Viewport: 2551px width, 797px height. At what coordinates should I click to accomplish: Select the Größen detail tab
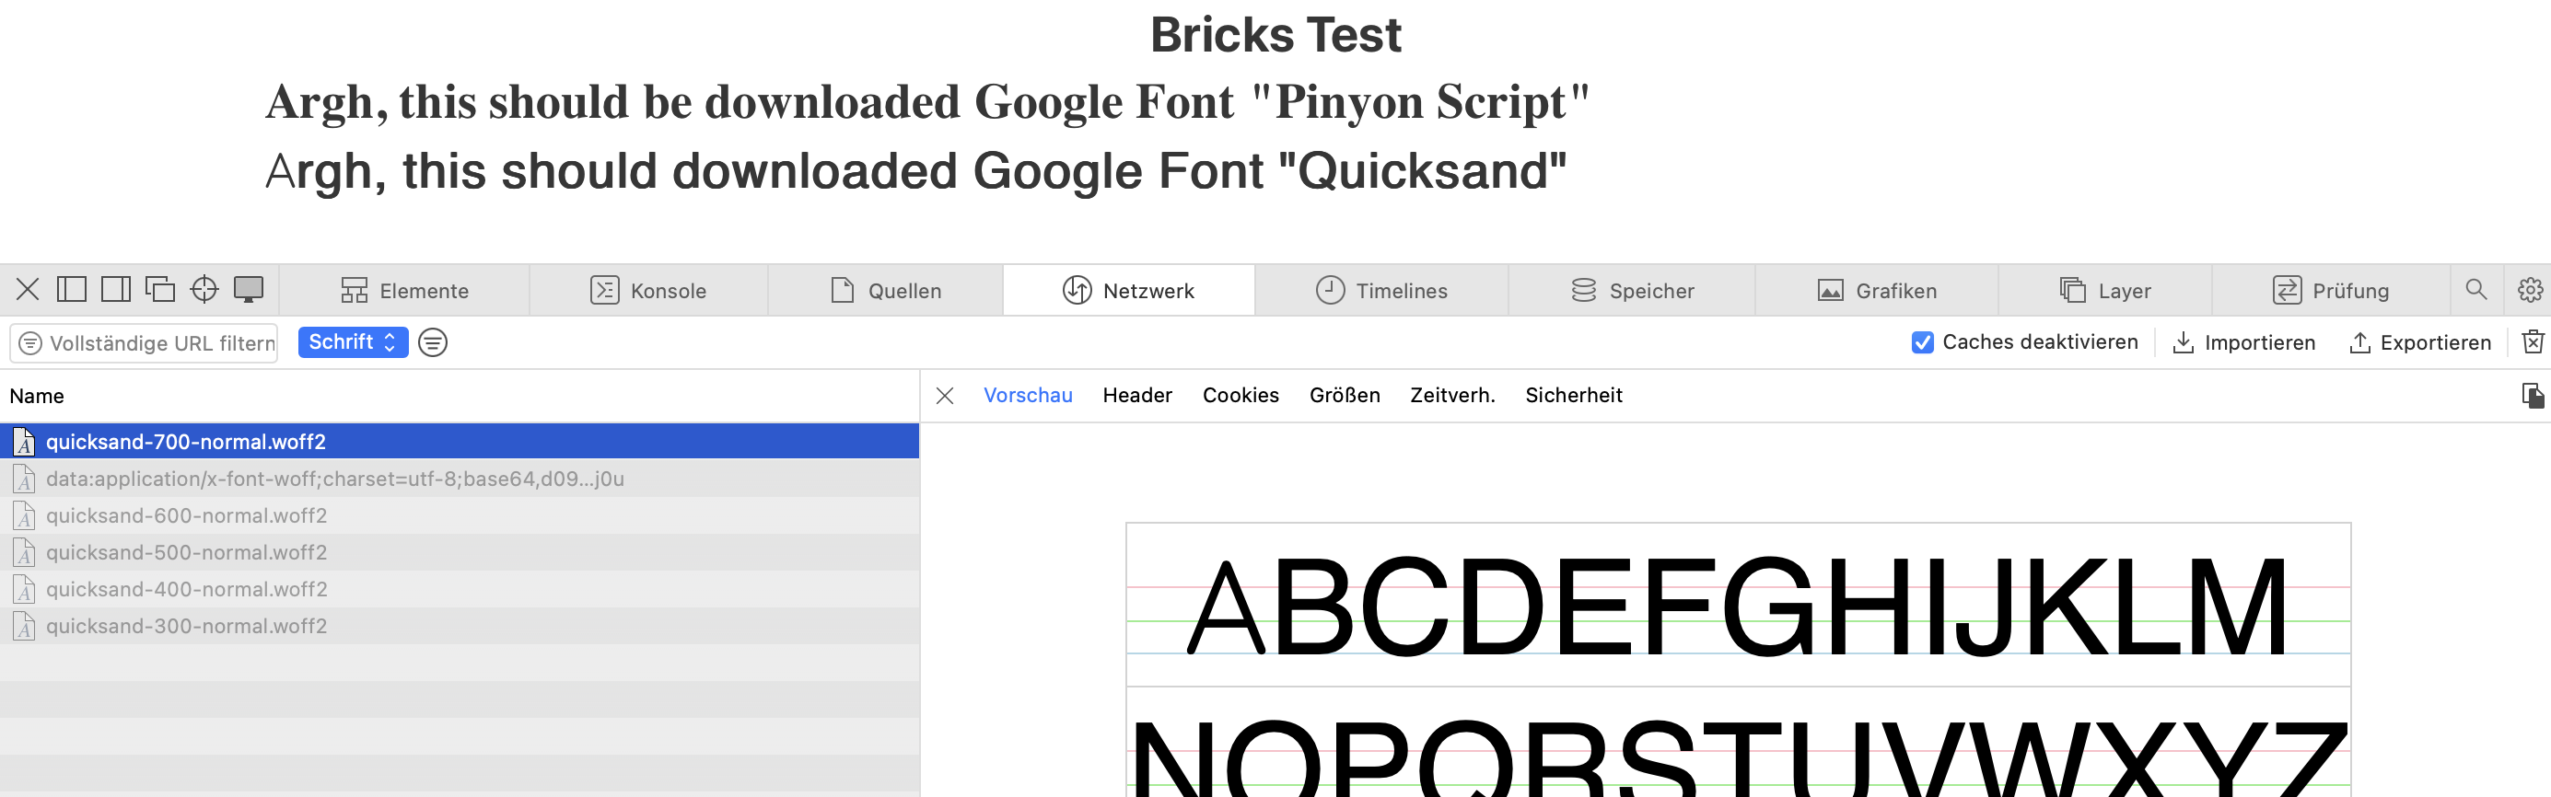coord(1344,395)
